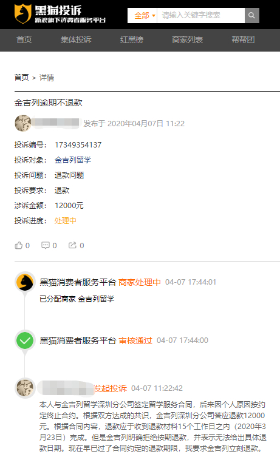Click complainant avatar beside the publish date
The image size is (280, 457).
pos(23,123)
